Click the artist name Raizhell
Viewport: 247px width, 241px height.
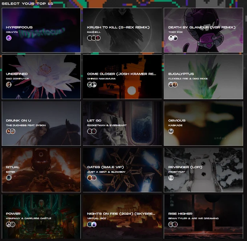coord(94,32)
